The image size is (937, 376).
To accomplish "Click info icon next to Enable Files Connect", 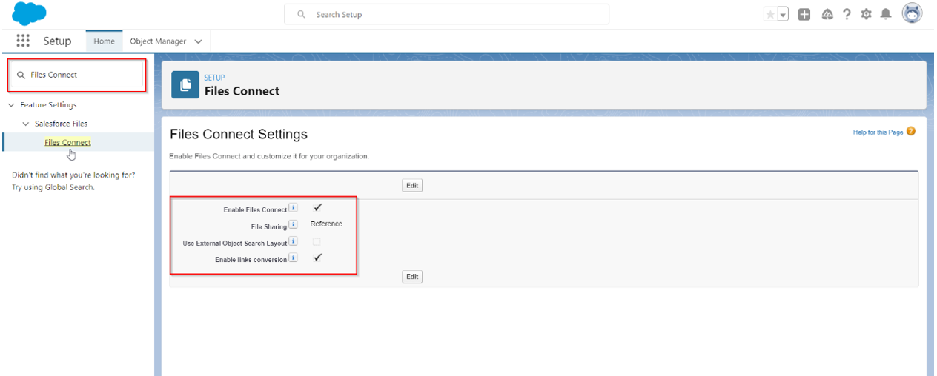I will pyautogui.click(x=293, y=209).
